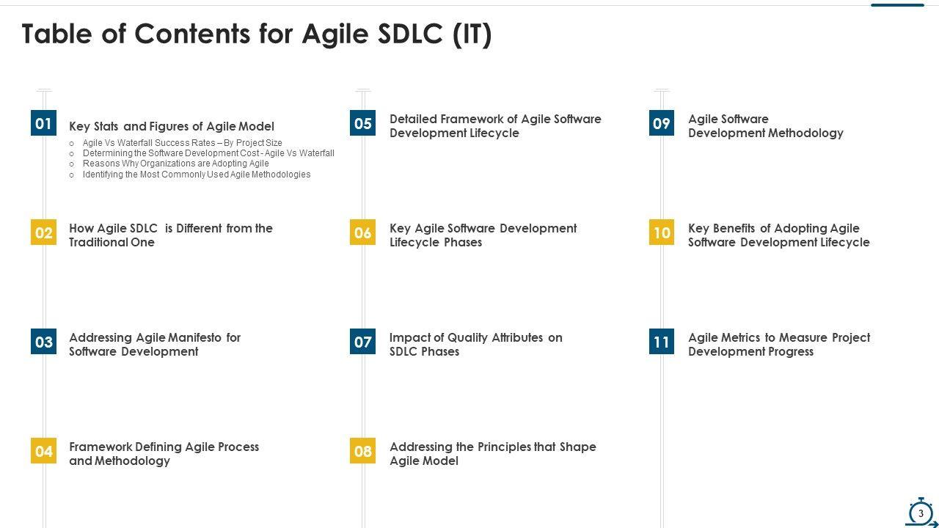Click the yellow 10 number badge
This screenshot has width=939, height=528.
click(662, 232)
